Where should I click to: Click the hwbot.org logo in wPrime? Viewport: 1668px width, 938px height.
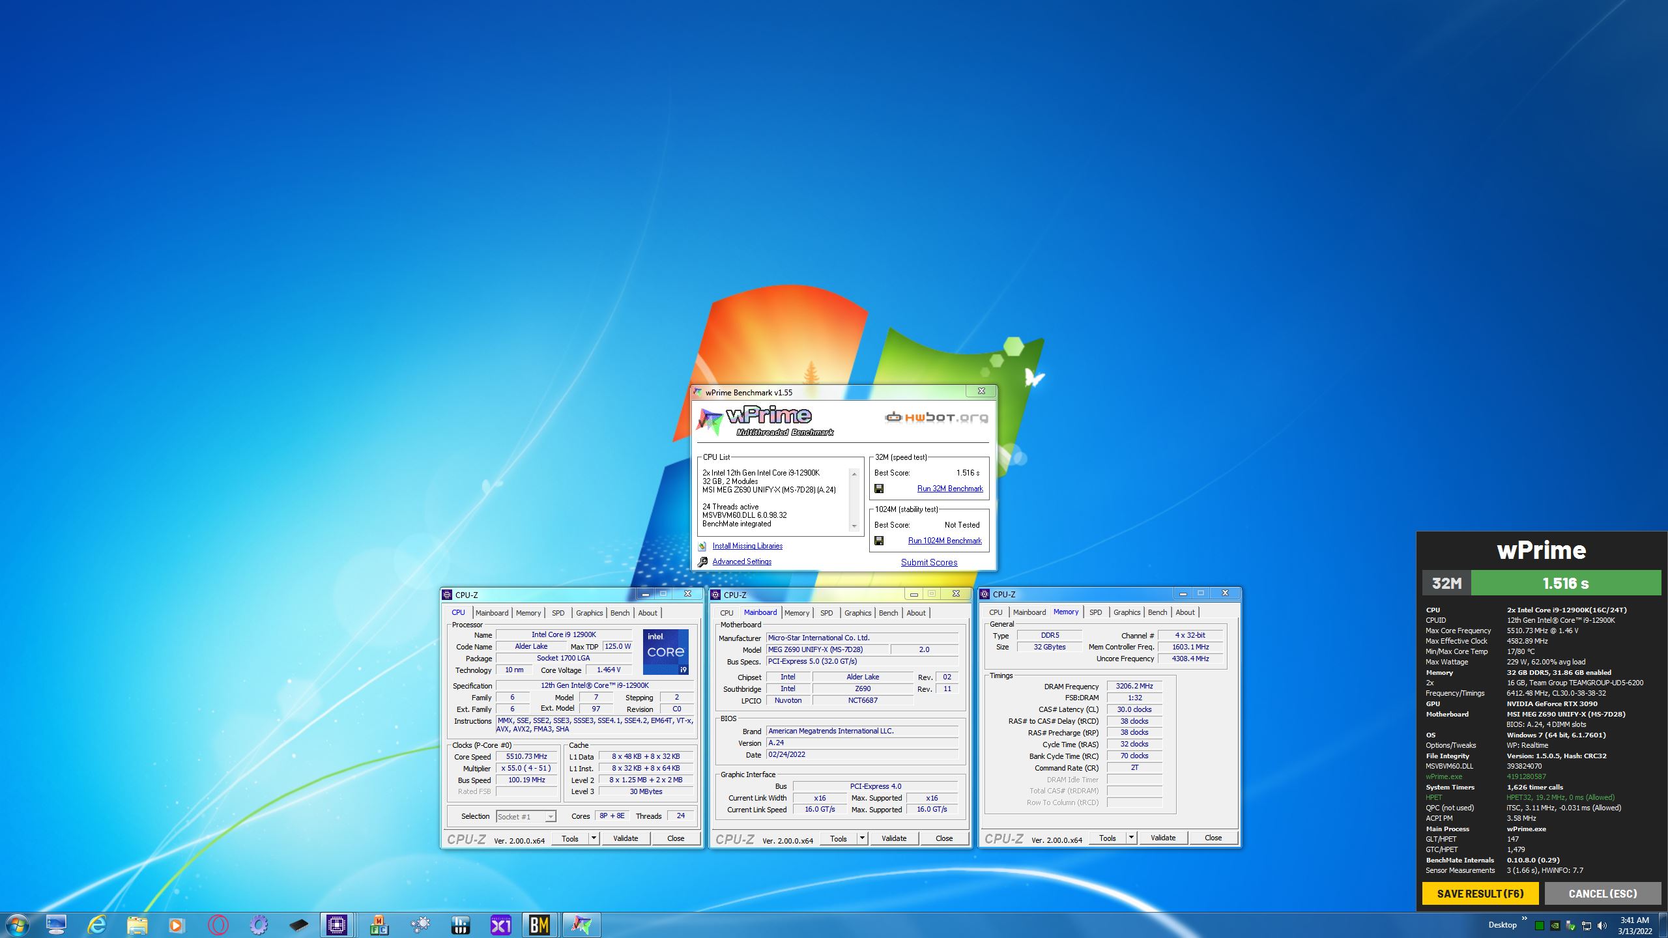936,417
